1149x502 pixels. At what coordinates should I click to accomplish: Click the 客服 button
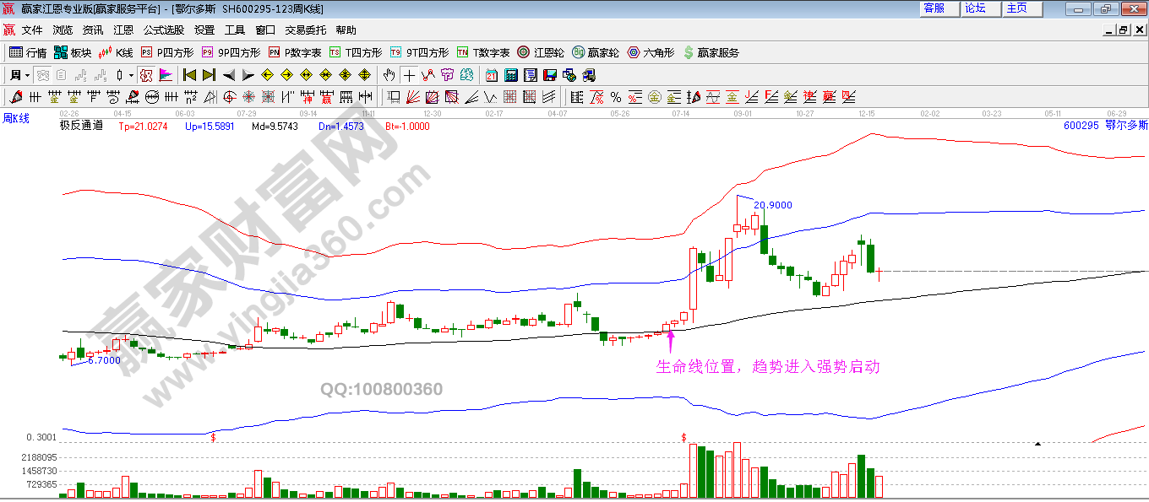point(934,8)
